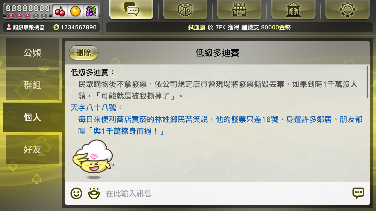Click the grapes slot symbol

91,11
